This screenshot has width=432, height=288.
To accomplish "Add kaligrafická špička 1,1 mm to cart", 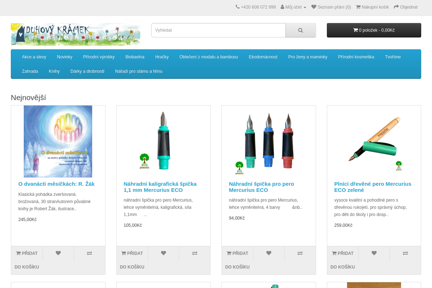I will tap(132, 260).
